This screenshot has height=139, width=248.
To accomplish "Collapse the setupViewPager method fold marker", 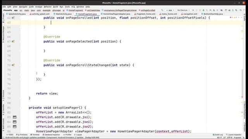I will click(x=20, y=108).
